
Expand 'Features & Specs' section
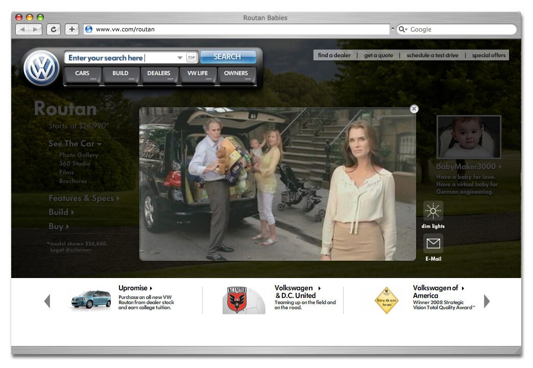point(84,198)
